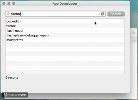The image size is (138, 100).
Task: Focus the firefox search input field
Action: point(55,14)
